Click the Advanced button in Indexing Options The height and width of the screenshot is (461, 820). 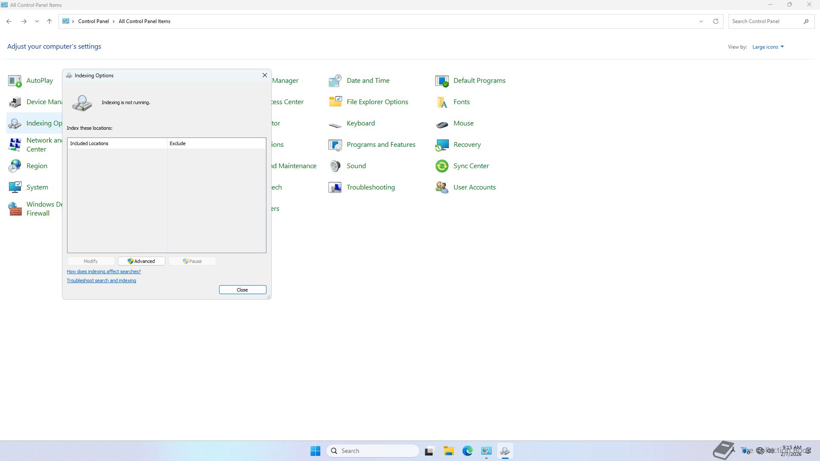[x=141, y=261]
